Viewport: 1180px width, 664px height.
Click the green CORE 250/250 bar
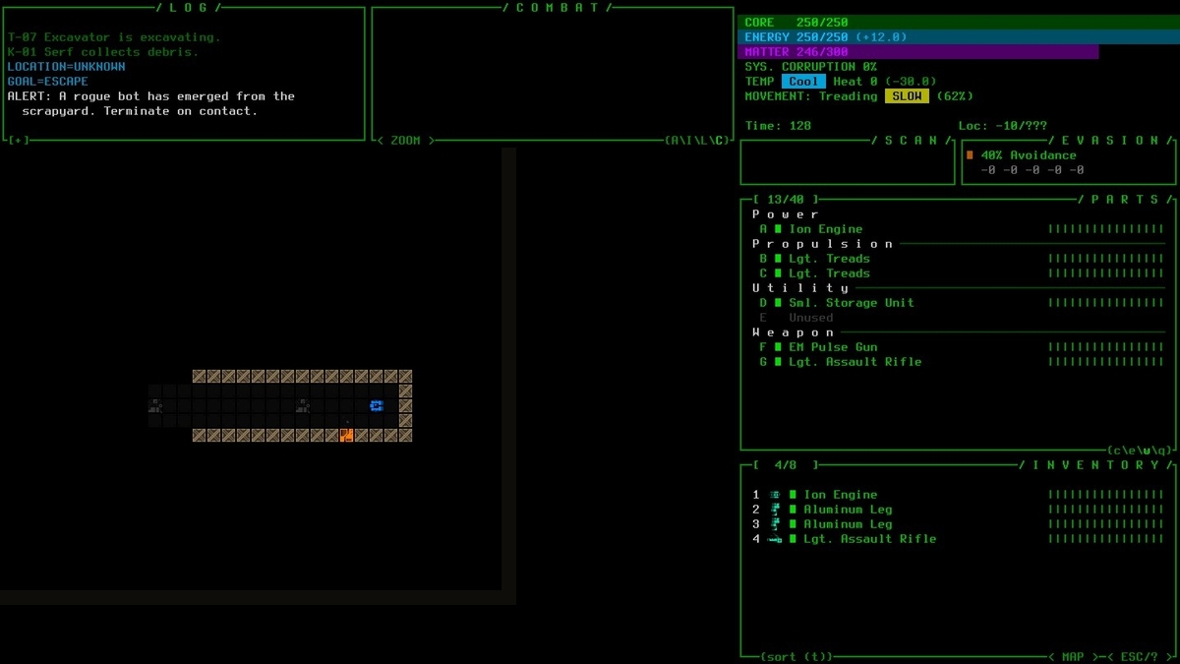(x=959, y=23)
